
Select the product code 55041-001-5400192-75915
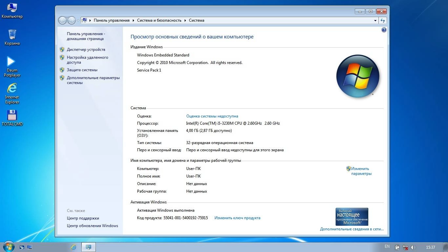(x=186, y=218)
